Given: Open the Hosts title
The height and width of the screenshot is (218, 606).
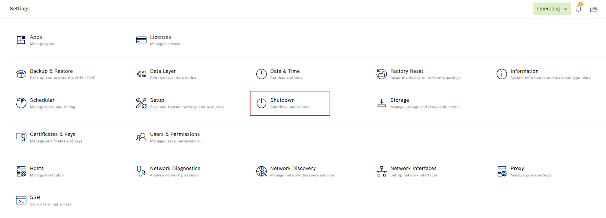Looking at the screenshot, I should [x=37, y=169].
